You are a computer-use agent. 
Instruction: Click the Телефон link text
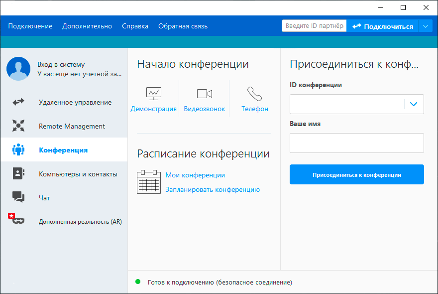(255, 109)
